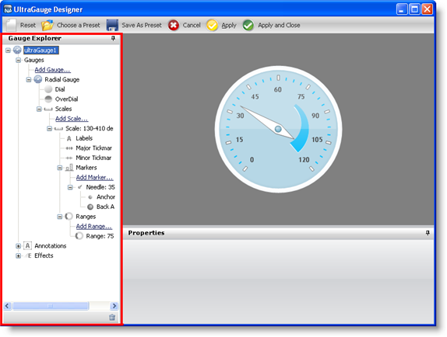This screenshot has width=447, height=337.
Task: Collapse the Markers node
Action: point(60,168)
